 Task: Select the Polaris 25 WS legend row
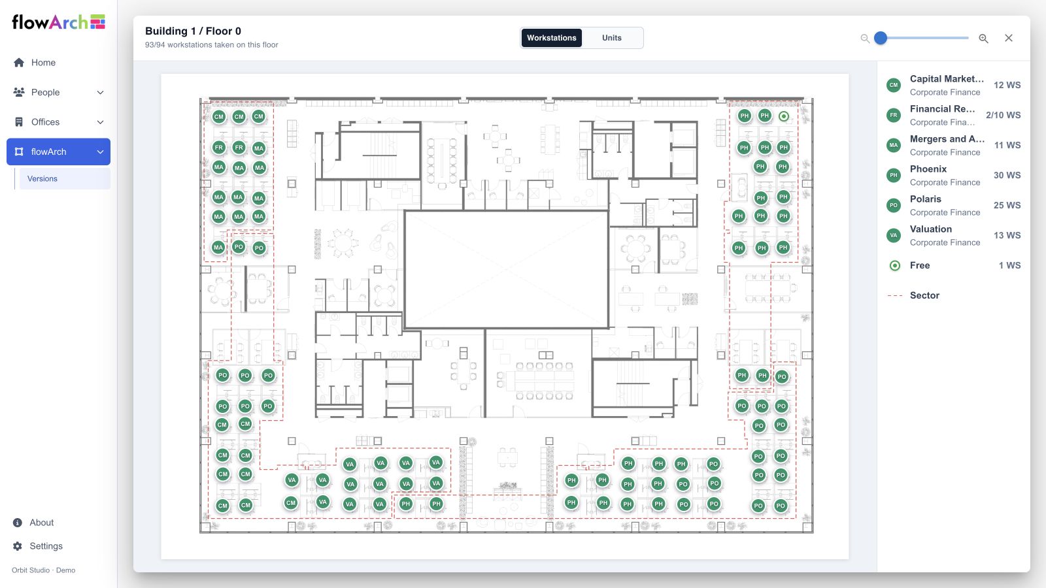click(954, 205)
